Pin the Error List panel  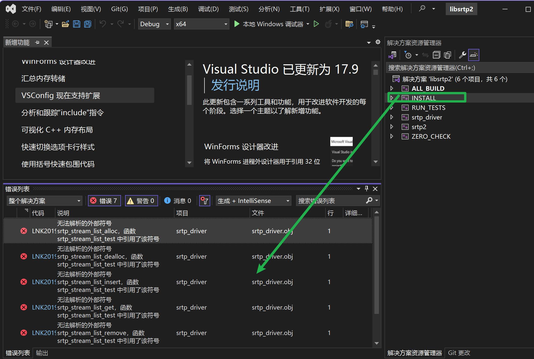pos(367,189)
